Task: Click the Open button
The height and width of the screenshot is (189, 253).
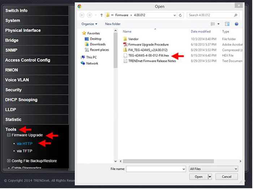Action: [x=199, y=177]
